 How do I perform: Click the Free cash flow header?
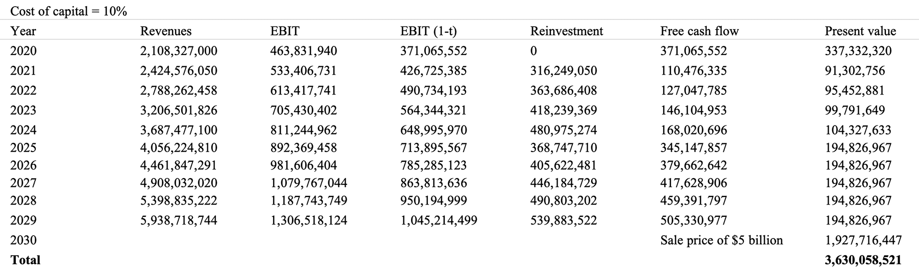point(699,31)
